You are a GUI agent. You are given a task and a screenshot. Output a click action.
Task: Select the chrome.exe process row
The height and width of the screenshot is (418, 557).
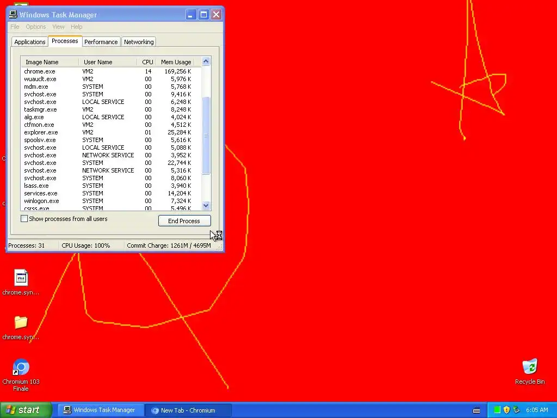[x=111, y=71]
